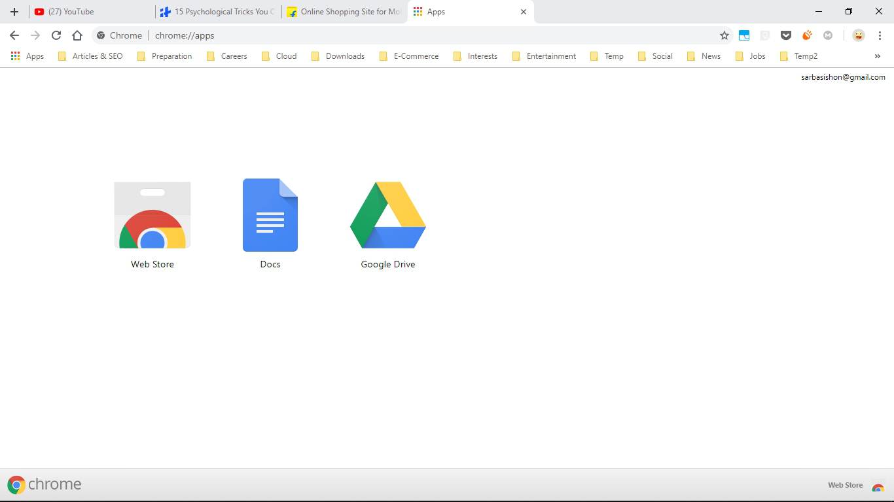The width and height of the screenshot is (894, 502).
Task: Open Chrome's three-dot menu
Action: [x=880, y=35]
